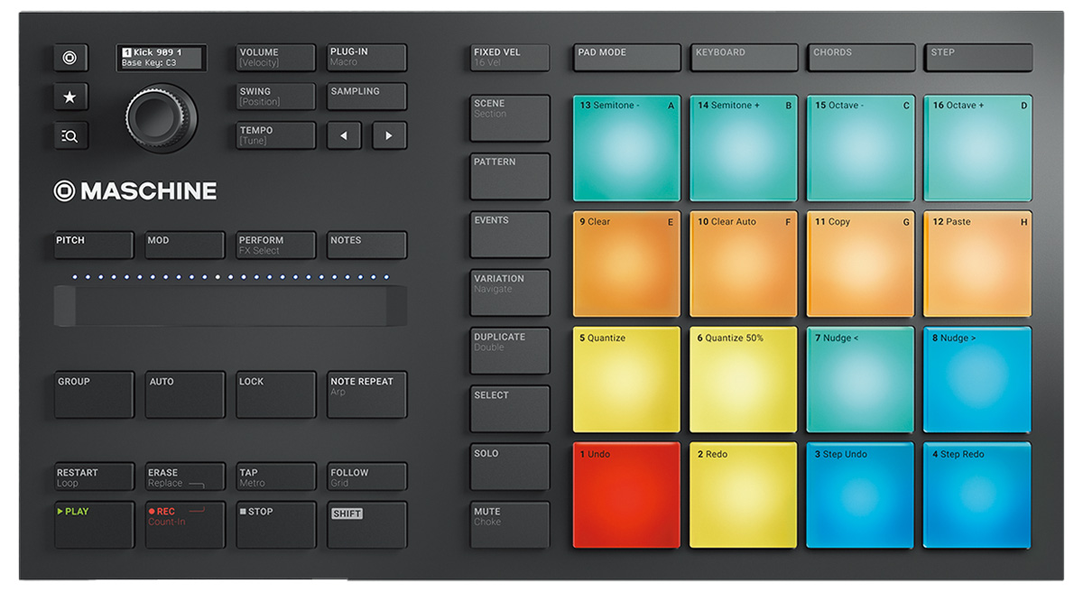
Task: Hit the ERASE Replace button
Action: click(x=185, y=477)
